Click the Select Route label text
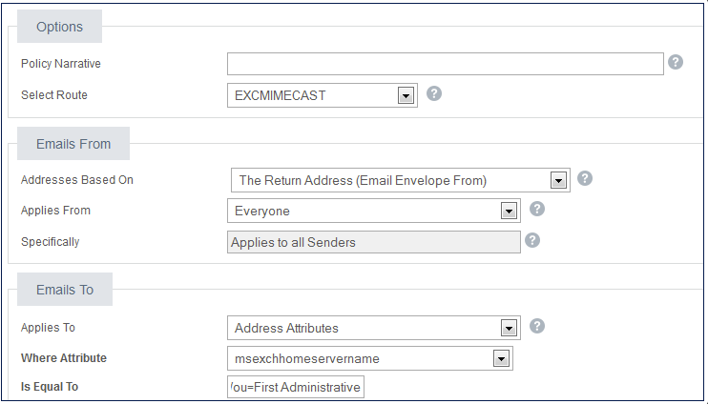708x404 pixels. coord(54,95)
